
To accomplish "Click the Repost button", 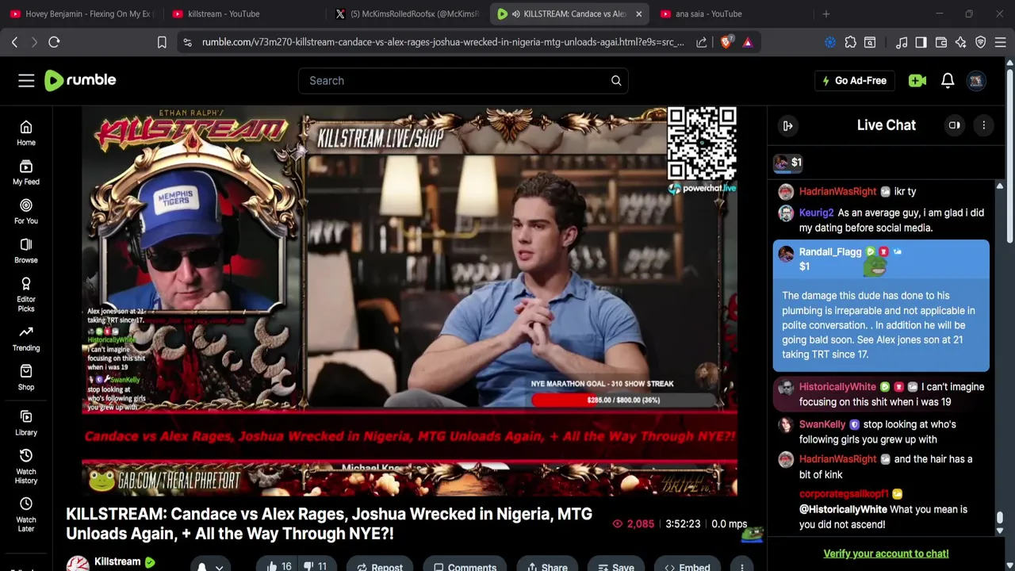I will (380, 566).
